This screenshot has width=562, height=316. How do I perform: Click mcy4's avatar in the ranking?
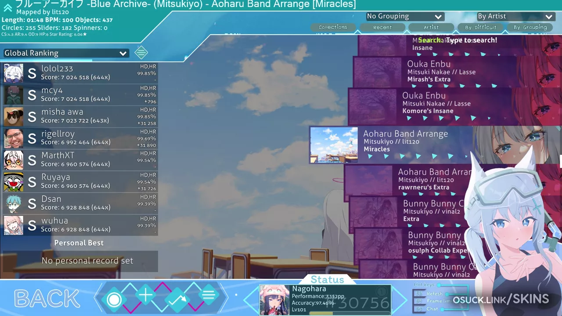pyautogui.click(x=14, y=95)
